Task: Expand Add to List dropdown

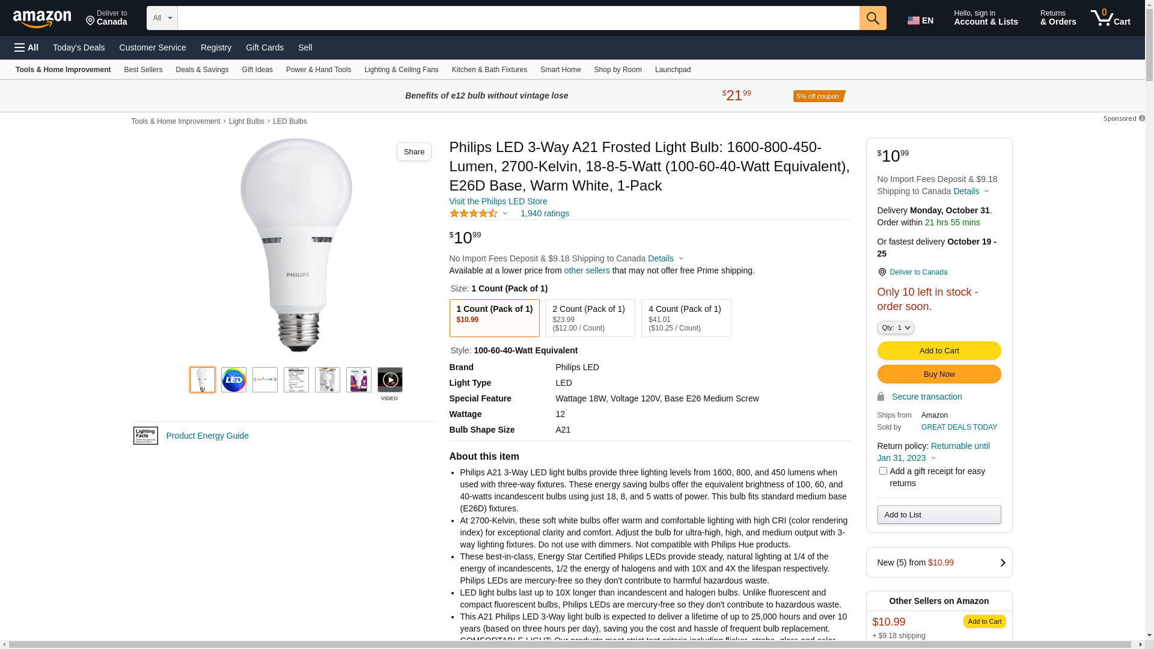Action: (939, 514)
